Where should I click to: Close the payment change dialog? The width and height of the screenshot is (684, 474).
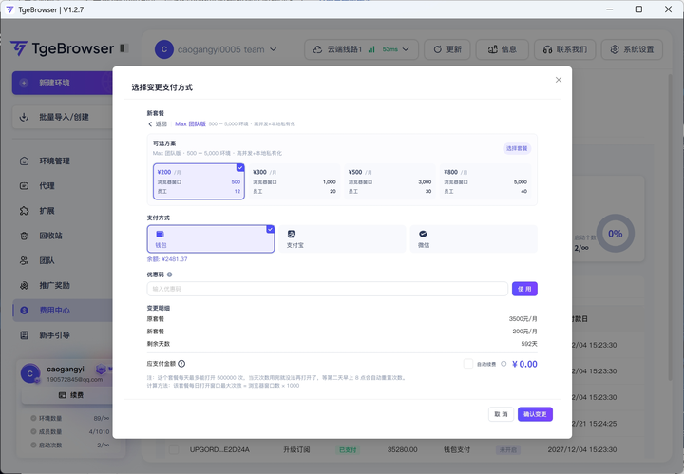[559, 80]
